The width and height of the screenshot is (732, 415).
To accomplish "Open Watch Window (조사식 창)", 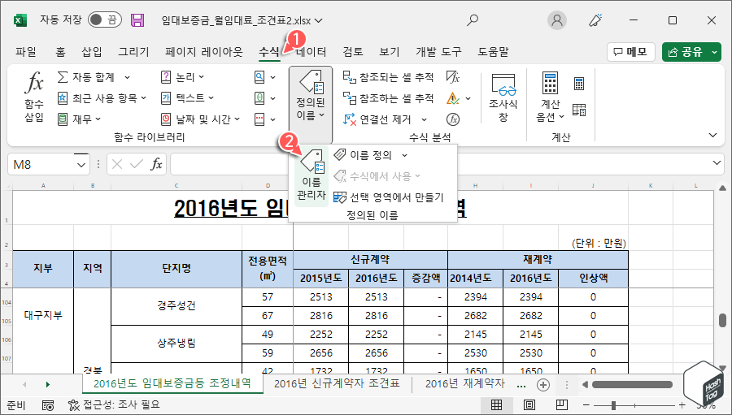I will coord(503,97).
